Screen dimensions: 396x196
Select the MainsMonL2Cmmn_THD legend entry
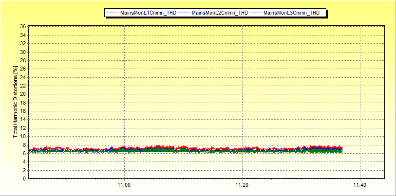[220, 13]
